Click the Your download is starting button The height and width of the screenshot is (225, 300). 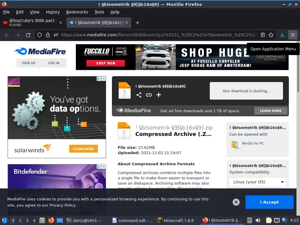click(x=246, y=91)
